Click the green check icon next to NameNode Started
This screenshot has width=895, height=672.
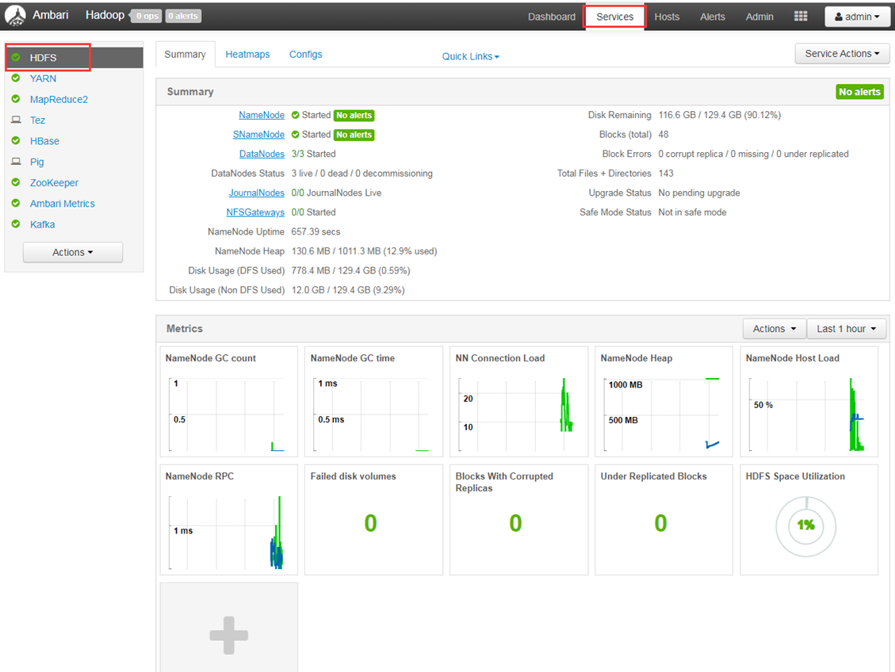tap(295, 115)
